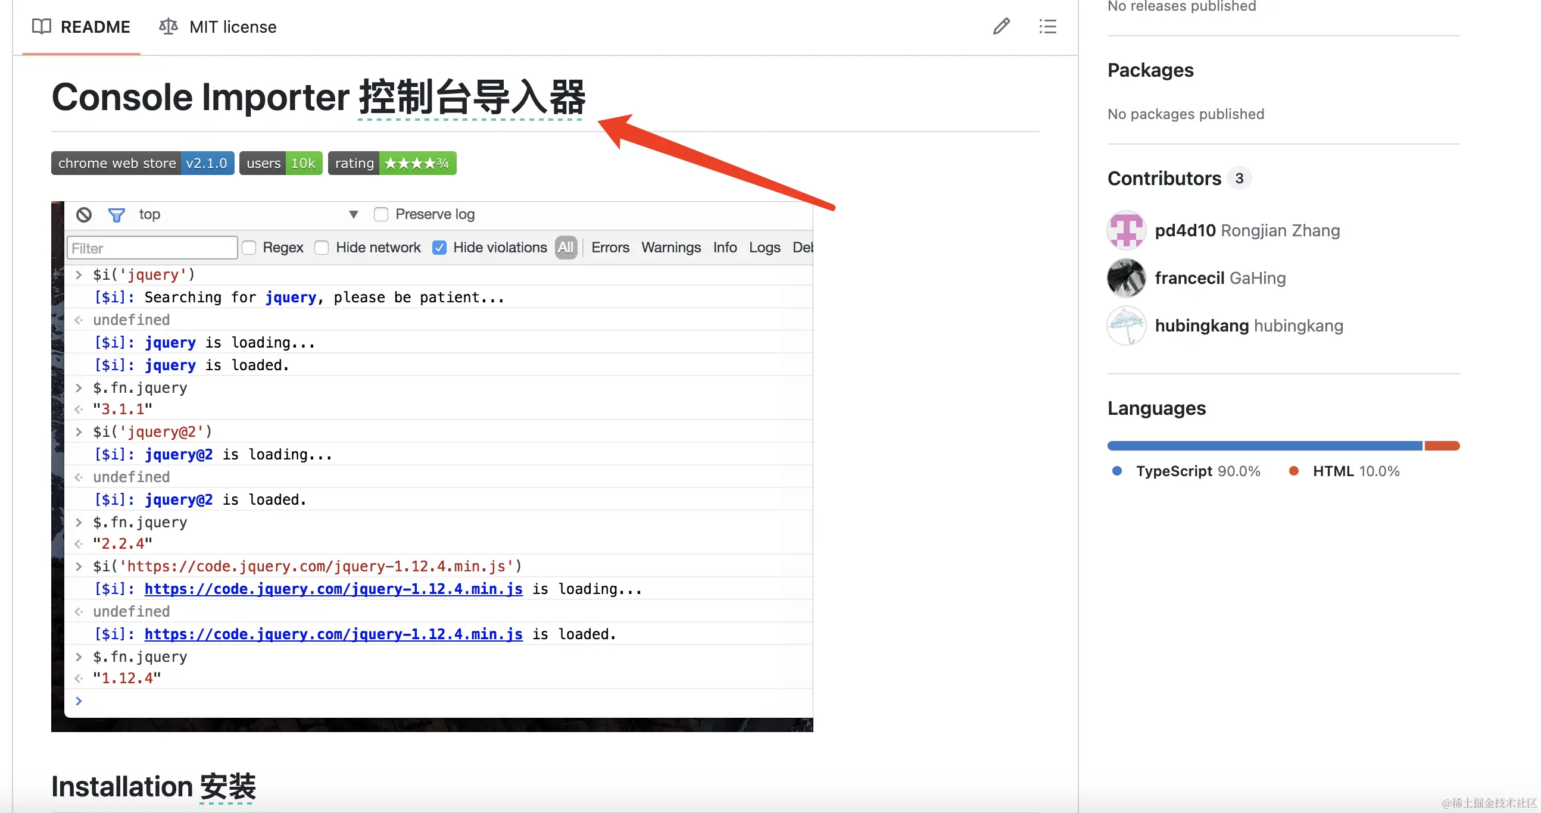Click francecil contributor avatar
The width and height of the screenshot is (1541, 813).
click(1126, 278)
